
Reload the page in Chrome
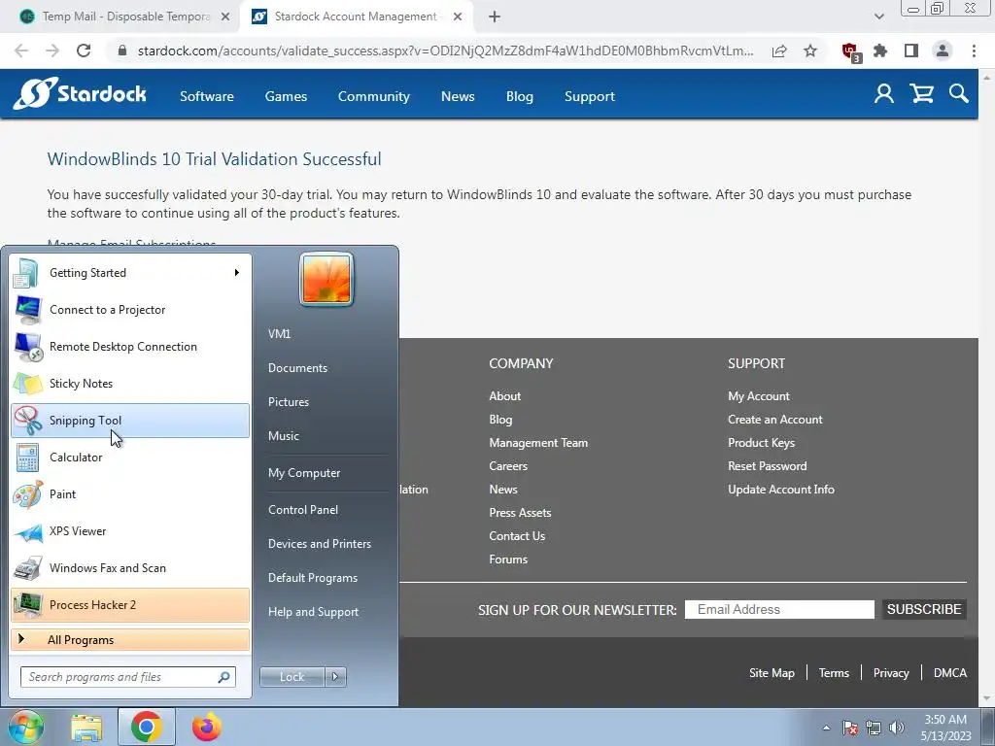point(84,51)
